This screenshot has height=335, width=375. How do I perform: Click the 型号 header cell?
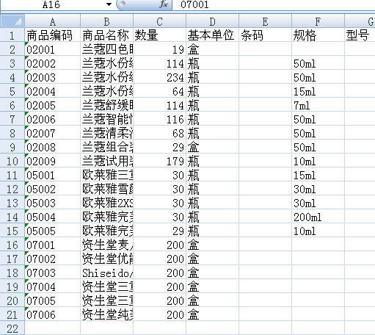360,35
